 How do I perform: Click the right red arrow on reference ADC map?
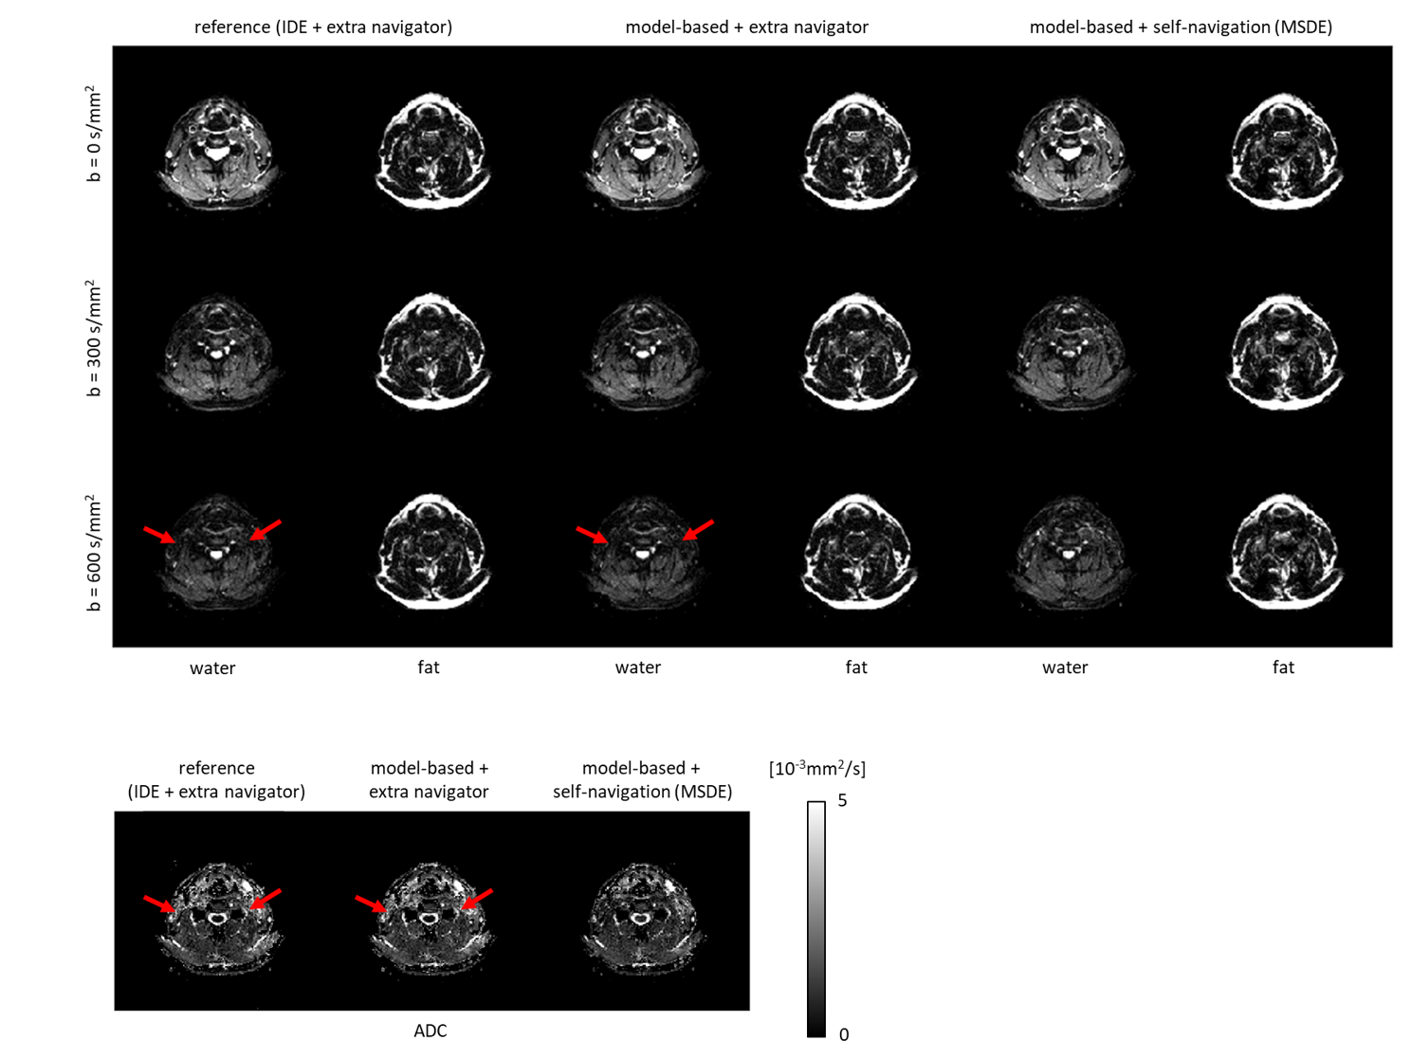click(x=266, y=899)
